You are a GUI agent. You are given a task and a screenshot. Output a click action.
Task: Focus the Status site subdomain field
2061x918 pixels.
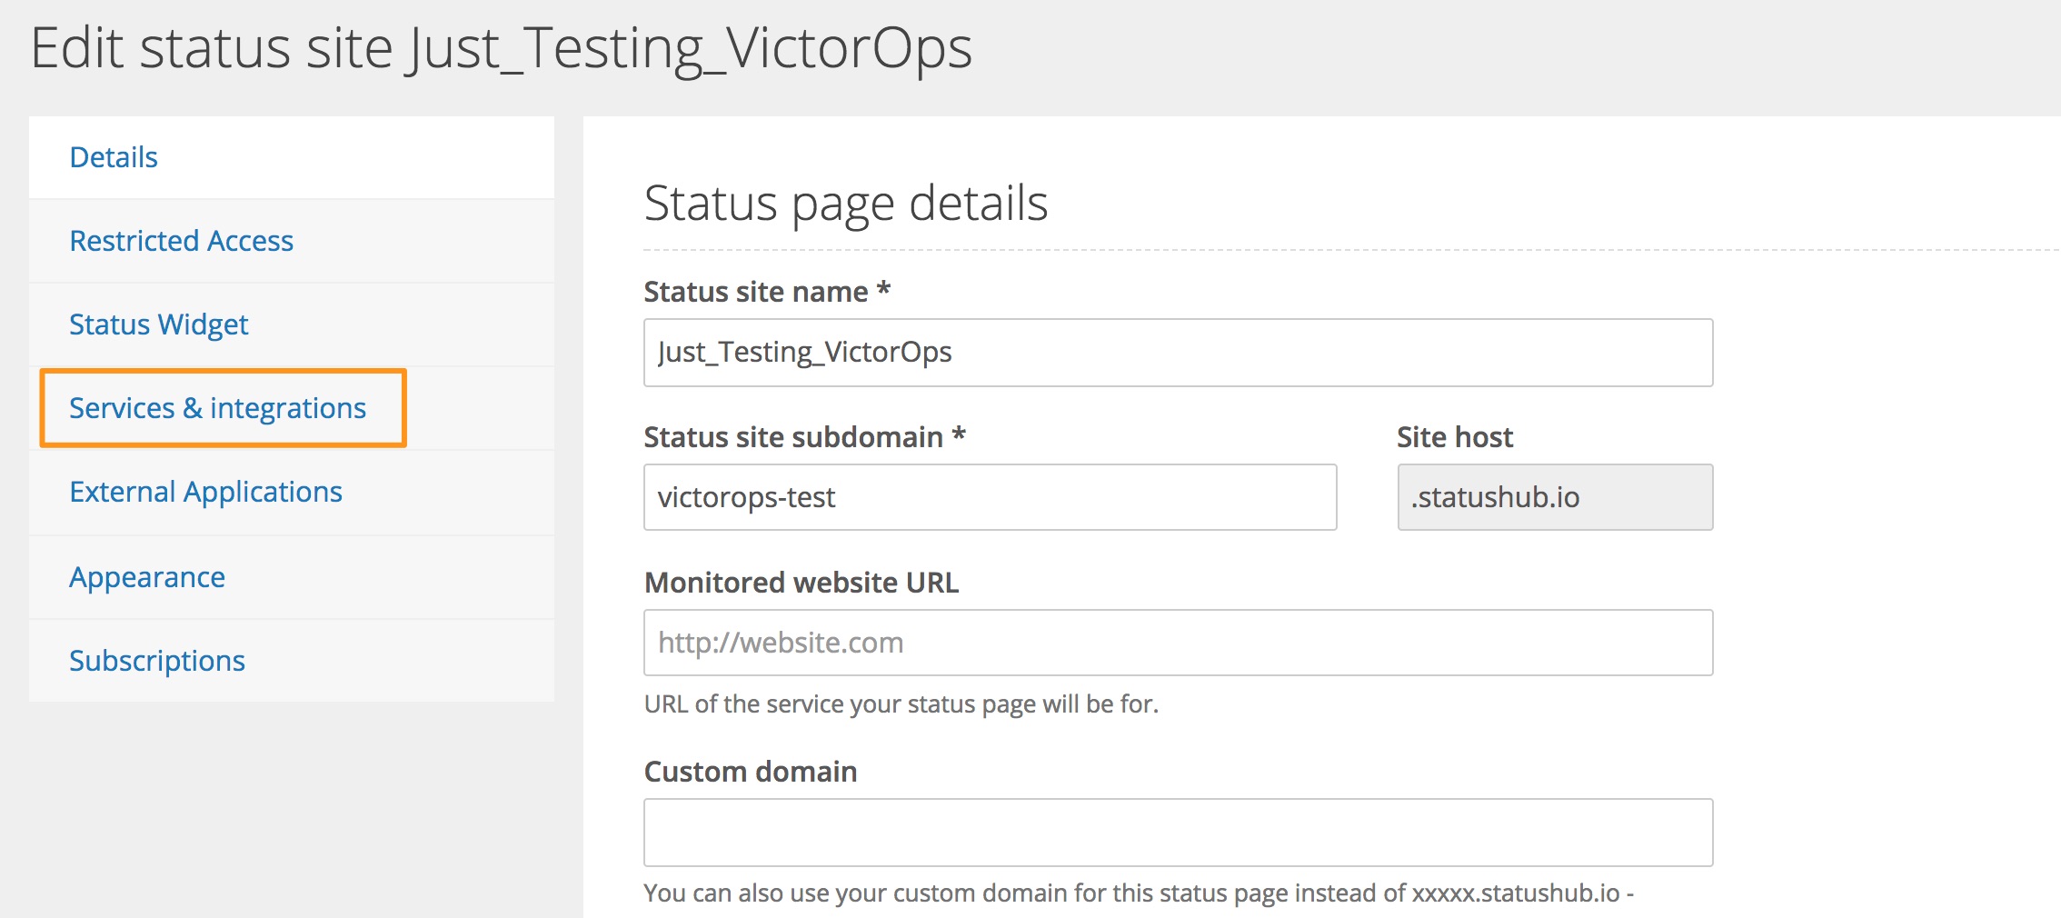tap(991, 497)
